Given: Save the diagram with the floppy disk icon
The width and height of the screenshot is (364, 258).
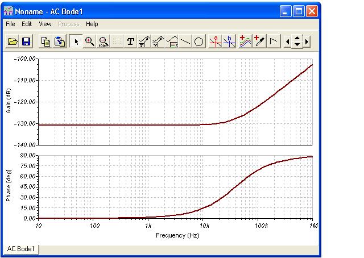Looking at the screenshot, I should [x=26, y=41].
